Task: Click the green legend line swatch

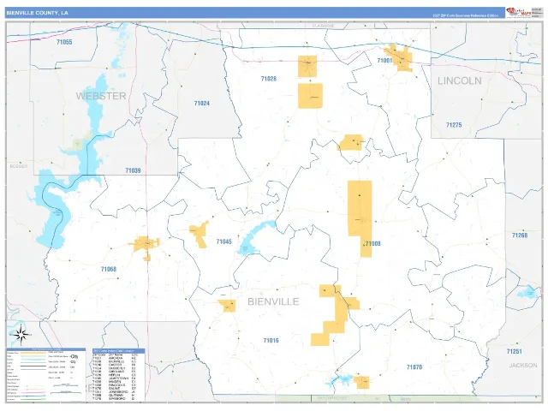Action: 33,400
